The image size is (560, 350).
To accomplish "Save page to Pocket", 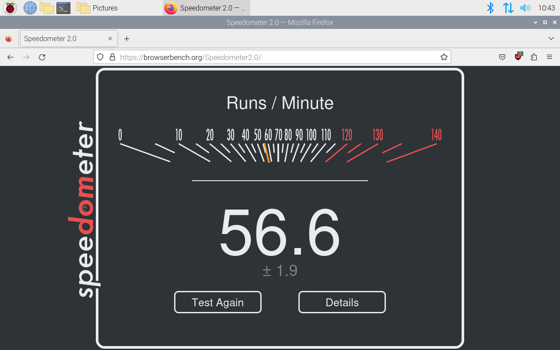I will pos(502,57).
